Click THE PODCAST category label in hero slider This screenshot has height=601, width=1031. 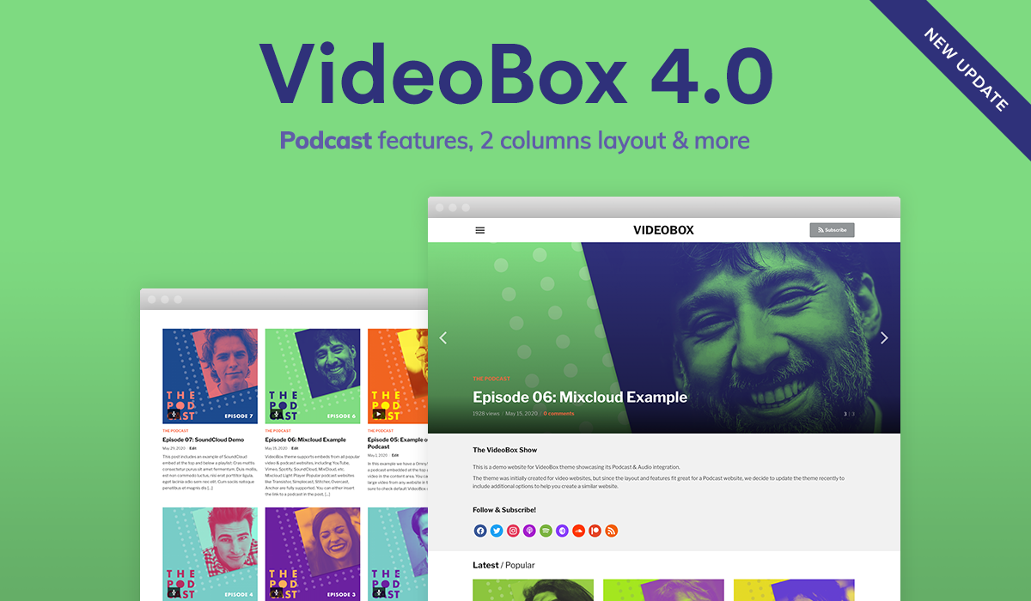click(491, 379)
